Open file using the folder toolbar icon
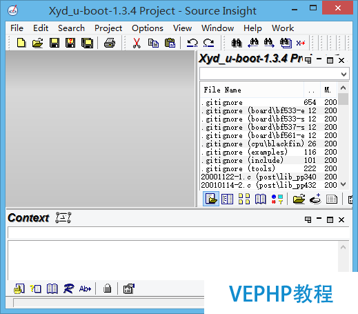Viewport: 358px width, 314px height. coord(38,43)
